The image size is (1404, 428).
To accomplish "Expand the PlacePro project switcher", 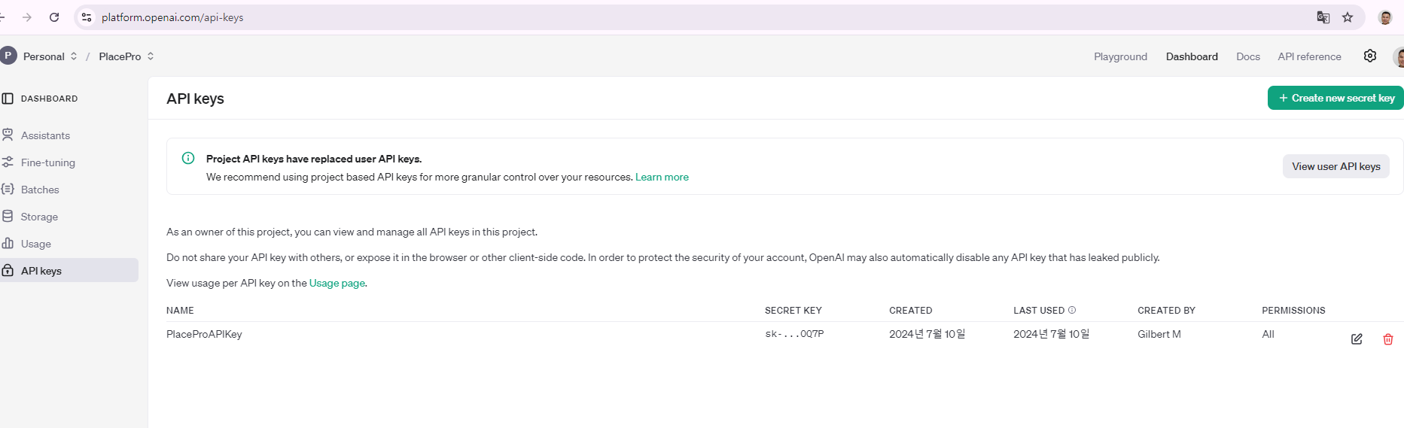I will point(151,56).
